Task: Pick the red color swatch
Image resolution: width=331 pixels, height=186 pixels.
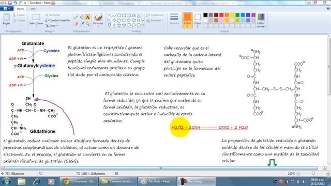Action: pos(221,15)
